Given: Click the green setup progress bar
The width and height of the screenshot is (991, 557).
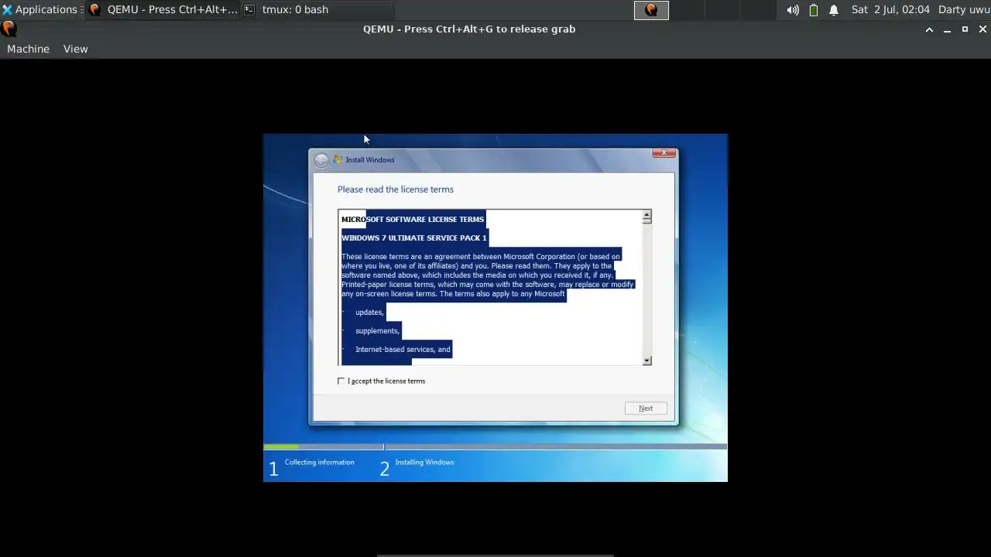Looking at the screenshot, I should pos(281,446).
